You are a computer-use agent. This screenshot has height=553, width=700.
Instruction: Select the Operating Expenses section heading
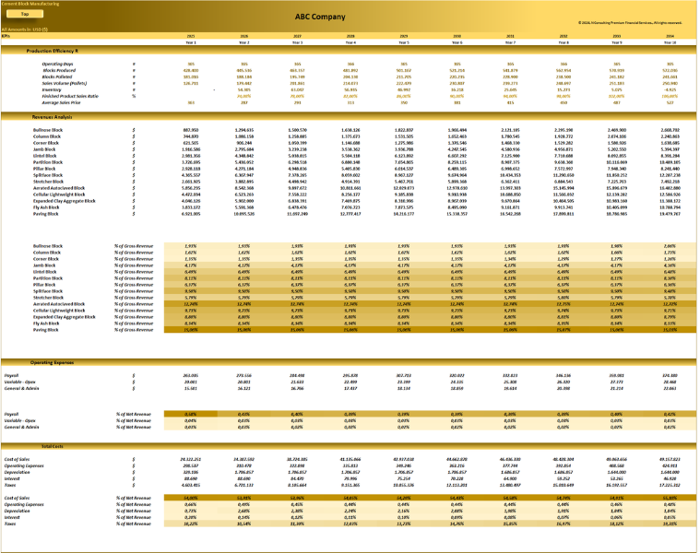coord(52,362)
